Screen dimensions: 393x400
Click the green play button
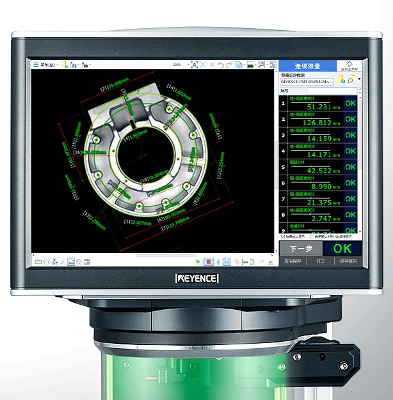198,262
